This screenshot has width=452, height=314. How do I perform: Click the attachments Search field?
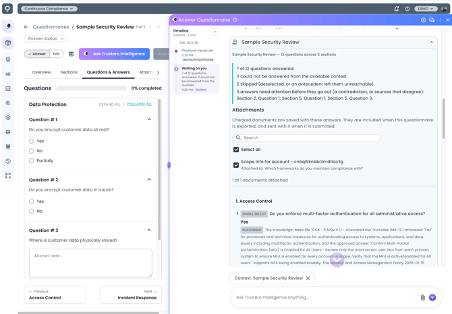[306, 137]
